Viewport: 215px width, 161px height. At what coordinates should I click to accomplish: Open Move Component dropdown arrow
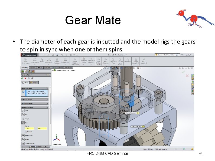tap(65, 65)
